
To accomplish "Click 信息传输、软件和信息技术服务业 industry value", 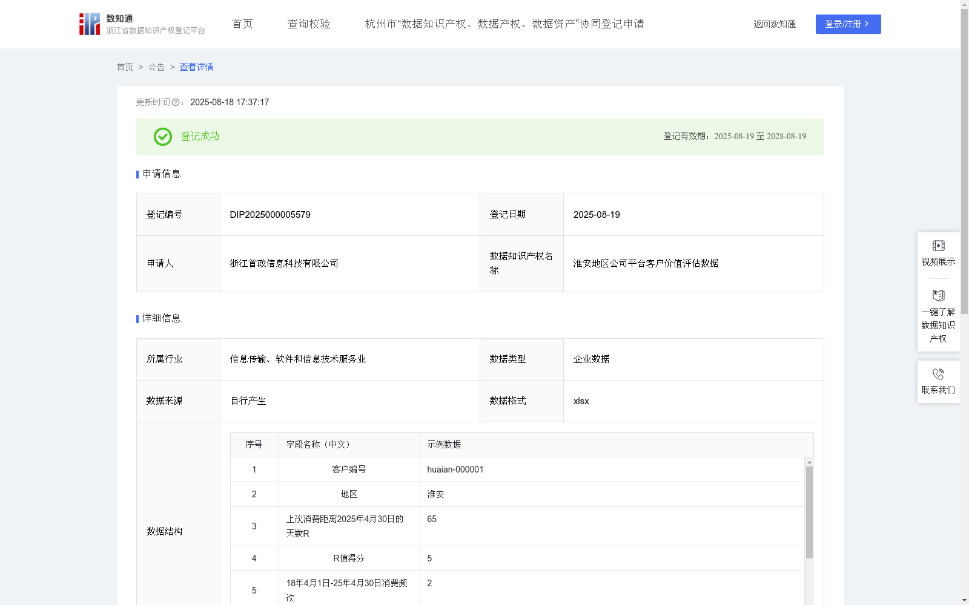I will [x=298, y=359].
